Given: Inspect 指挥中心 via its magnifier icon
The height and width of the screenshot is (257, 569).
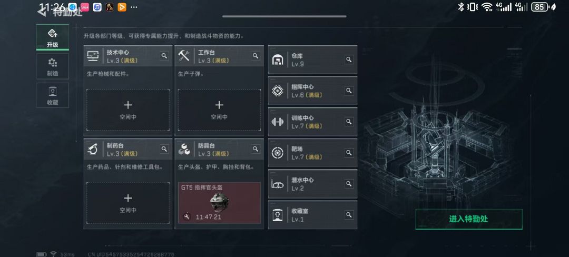Looking at the screenshot, I should [349, 91].
